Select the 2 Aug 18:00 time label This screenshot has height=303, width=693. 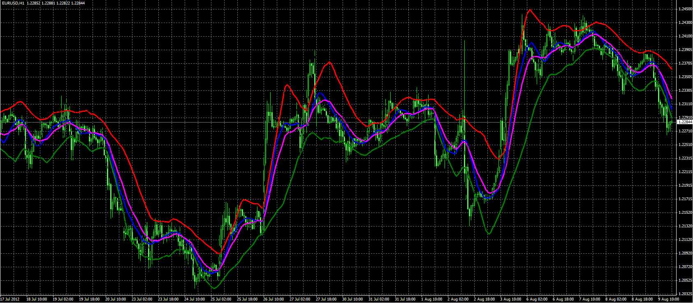[484, 299]
